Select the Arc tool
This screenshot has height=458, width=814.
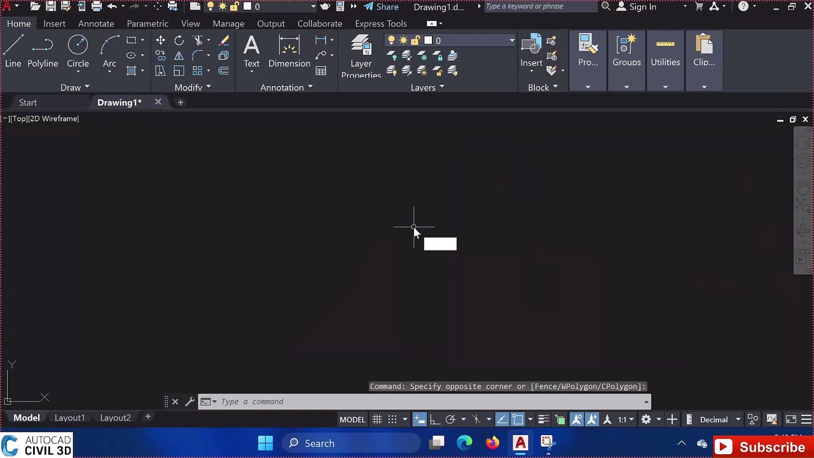[109, 51]
